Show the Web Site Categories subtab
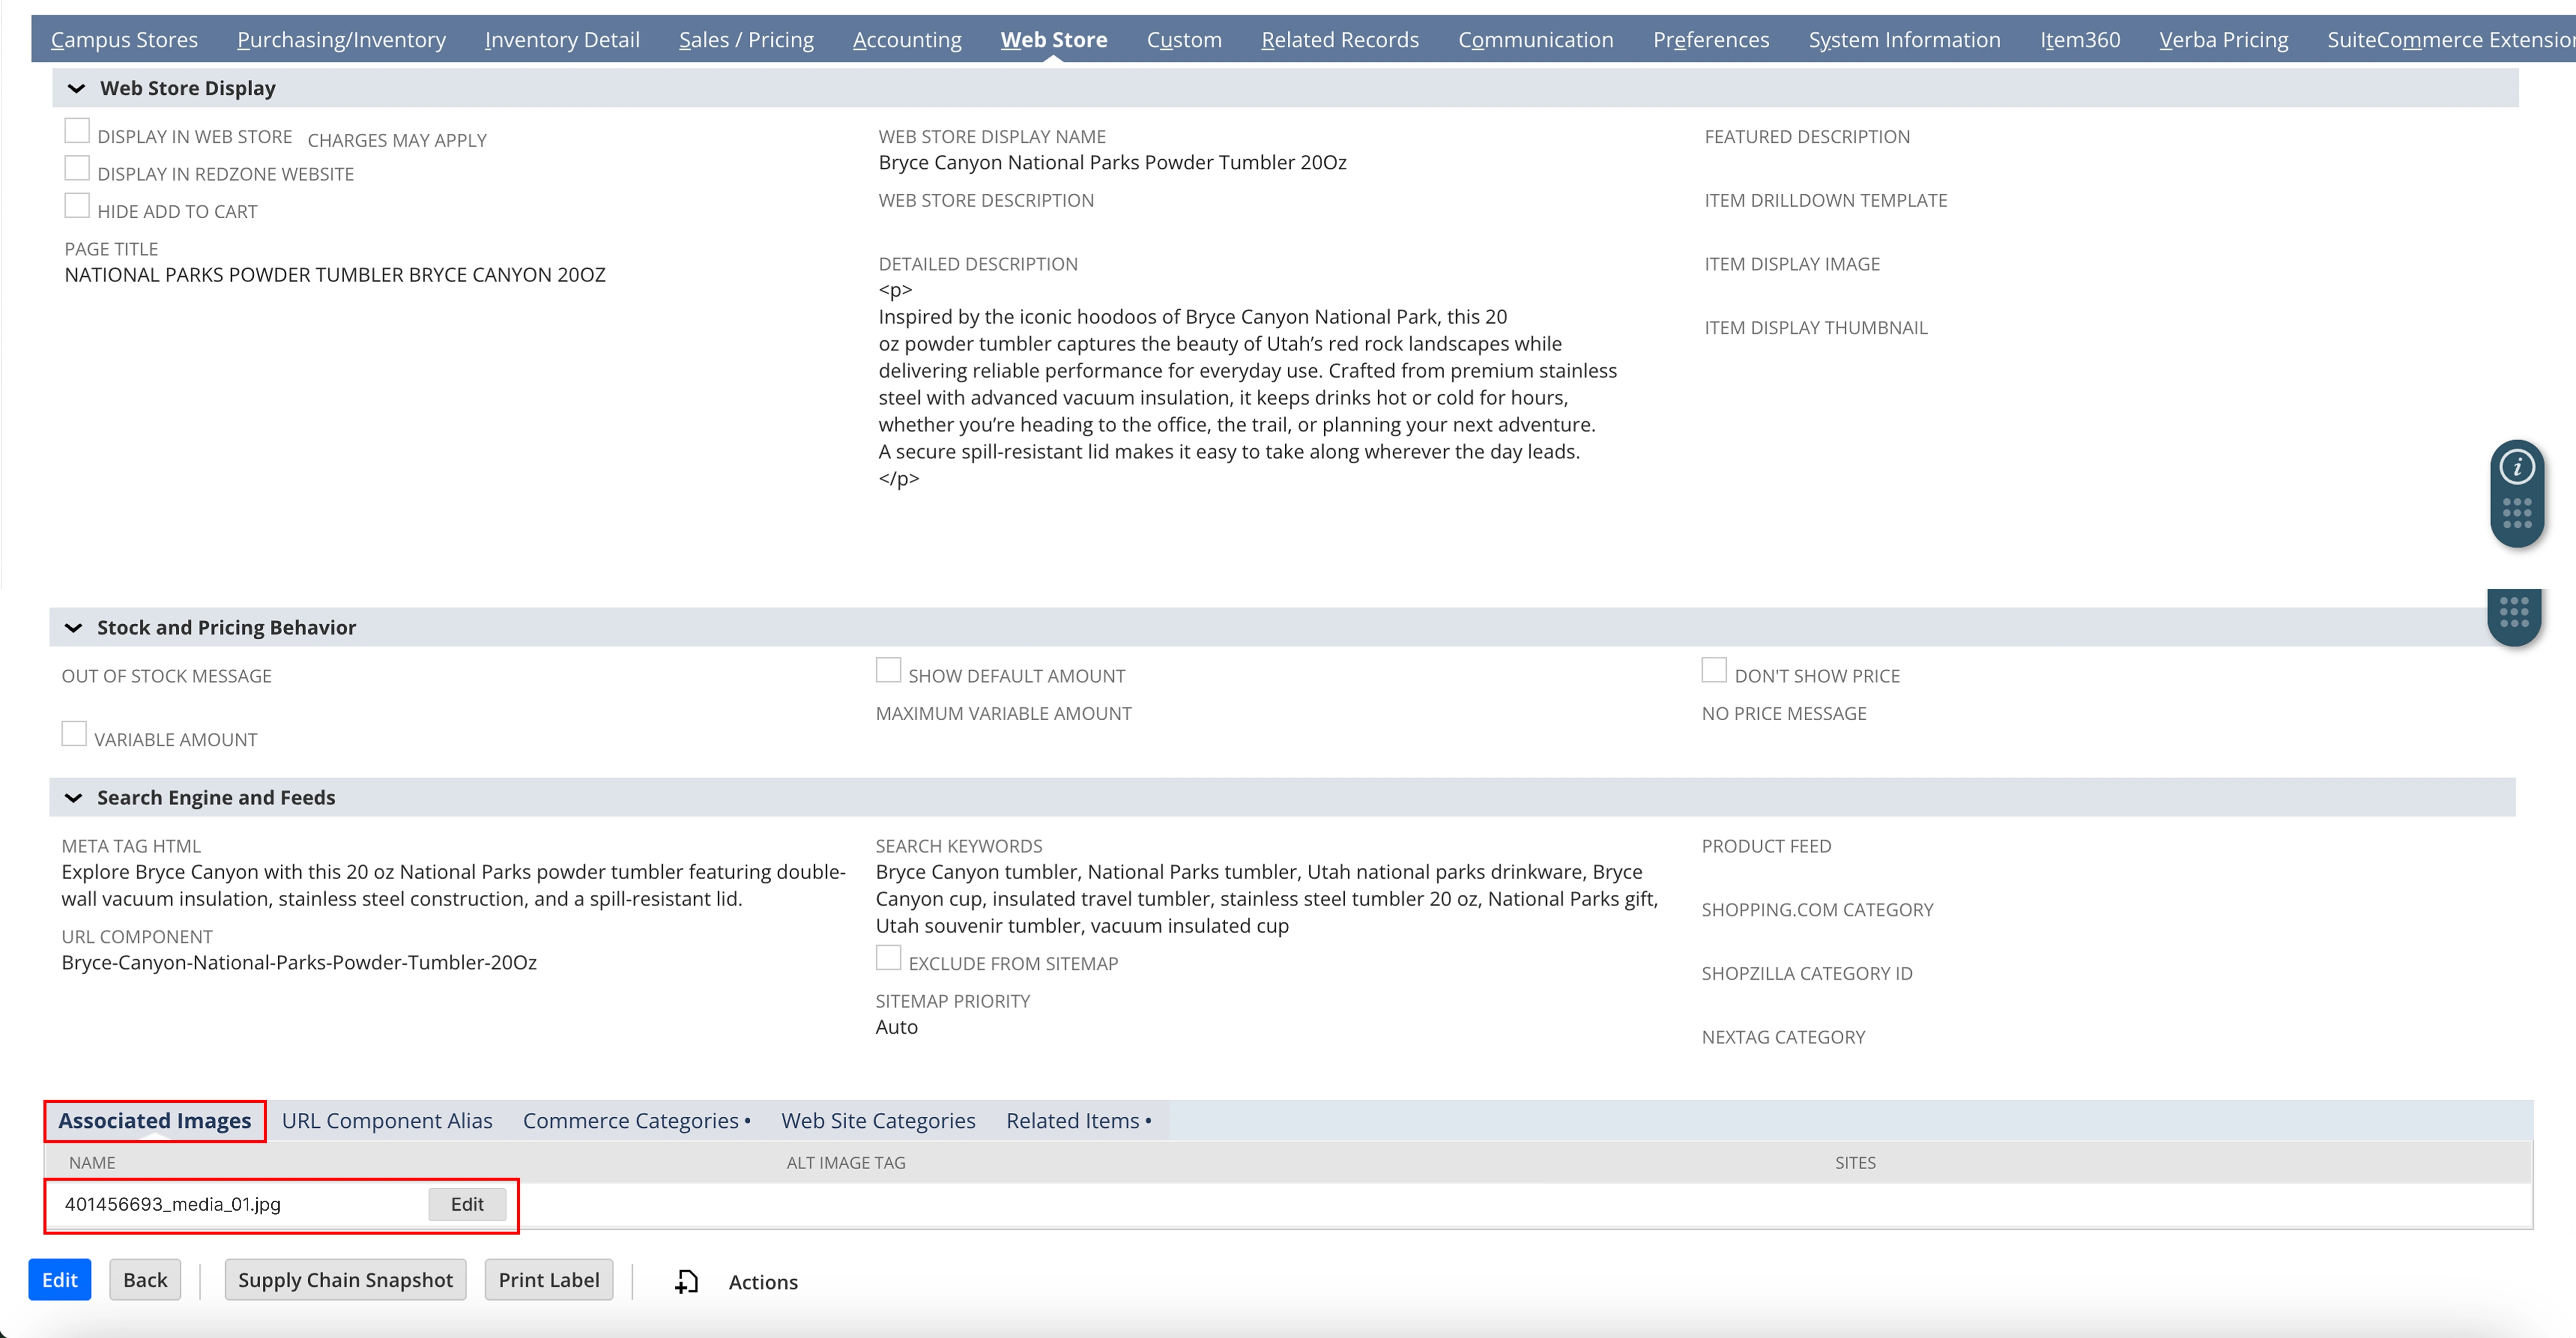This screenshot has width=2576, height=1338. [878, 1121]
